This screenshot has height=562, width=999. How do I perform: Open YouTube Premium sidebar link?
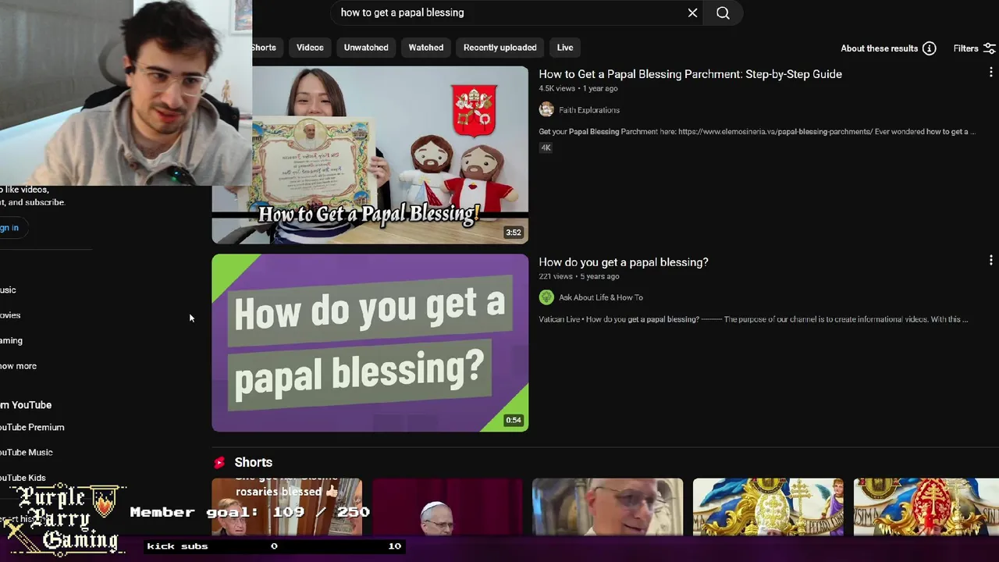[33, 427]
